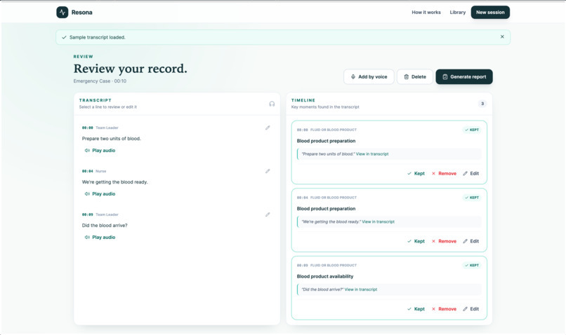Edit the Blood product availability card
566x335 pixels.
pos(470,309)
